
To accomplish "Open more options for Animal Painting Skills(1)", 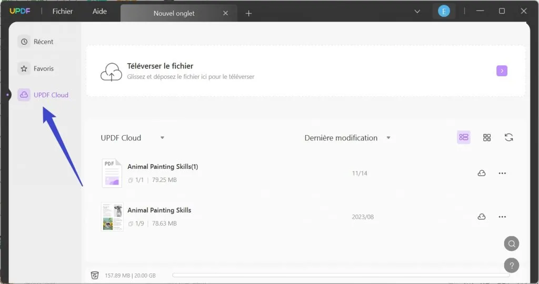I will click(x=502, y=173).
